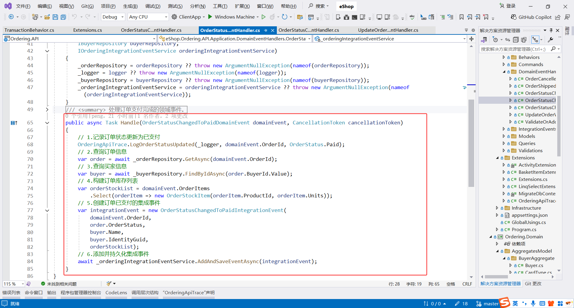
Task: Open the 115 % zoom level dropdown
Action: [x=14, y=284]
